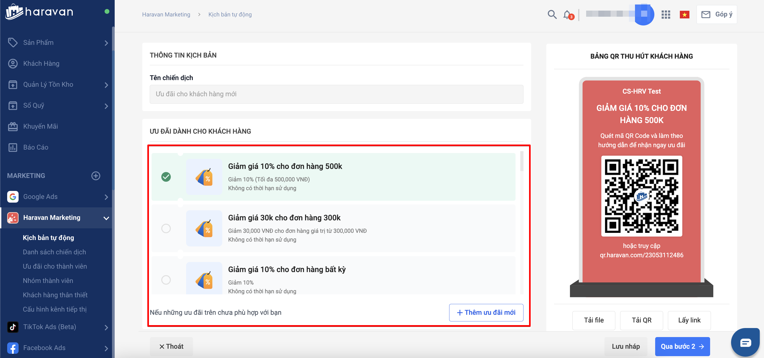
Task: Open the apps grid icon
Action: (x=666, y=15)
